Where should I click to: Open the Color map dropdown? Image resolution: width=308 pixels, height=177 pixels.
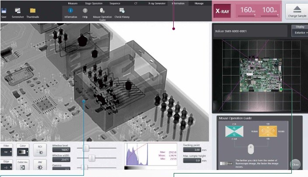click(x=22, y=152)
